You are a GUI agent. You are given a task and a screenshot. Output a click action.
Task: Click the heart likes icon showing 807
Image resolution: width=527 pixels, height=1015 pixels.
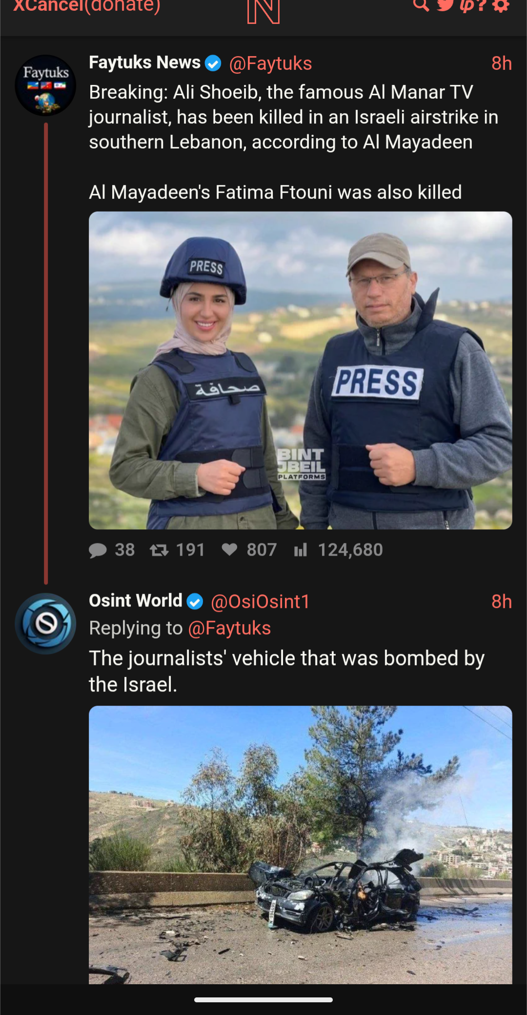(229, 550)
